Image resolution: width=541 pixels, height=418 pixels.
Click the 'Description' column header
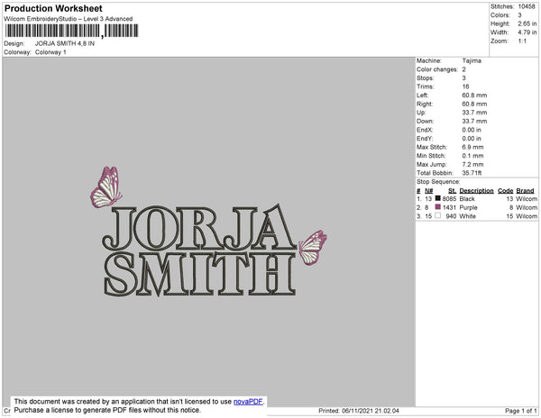[476, 191]
